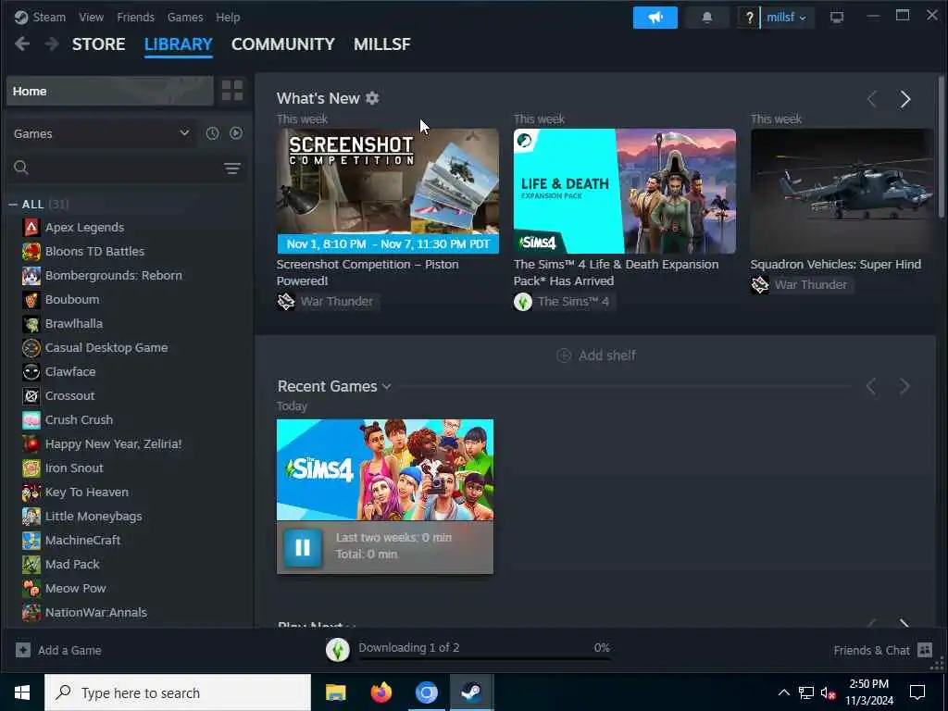Click the back navigation arrow
The height and width of the screenshot is (711, 948).
coord(22,44)
